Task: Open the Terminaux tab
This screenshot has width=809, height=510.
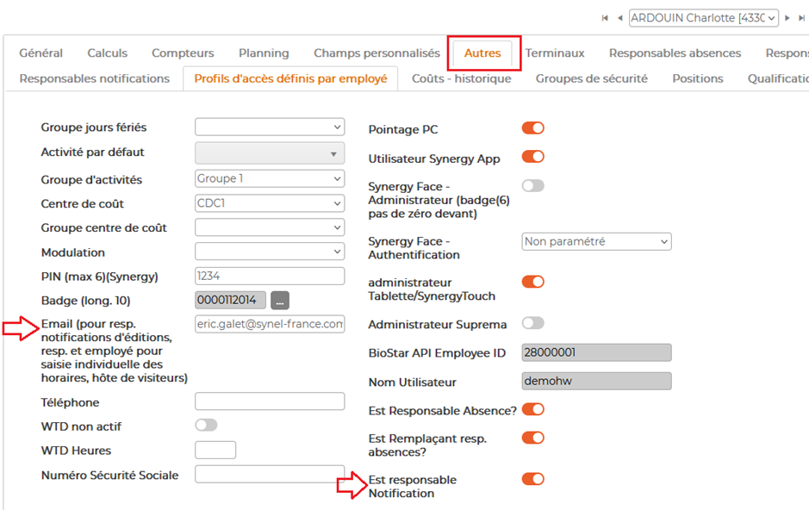Action: coord(555,53)
